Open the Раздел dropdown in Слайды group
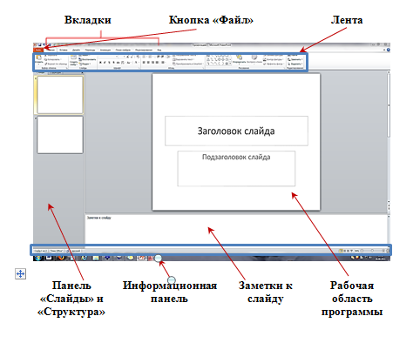420x343 pixels. 85,64
